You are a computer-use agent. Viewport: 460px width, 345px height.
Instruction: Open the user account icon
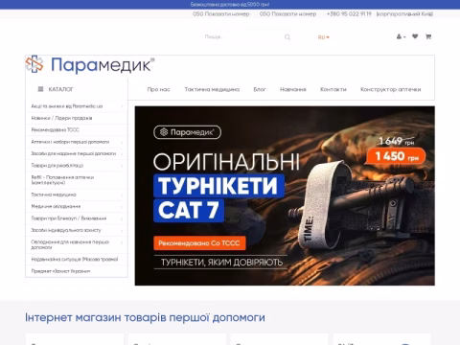(401, 36)
